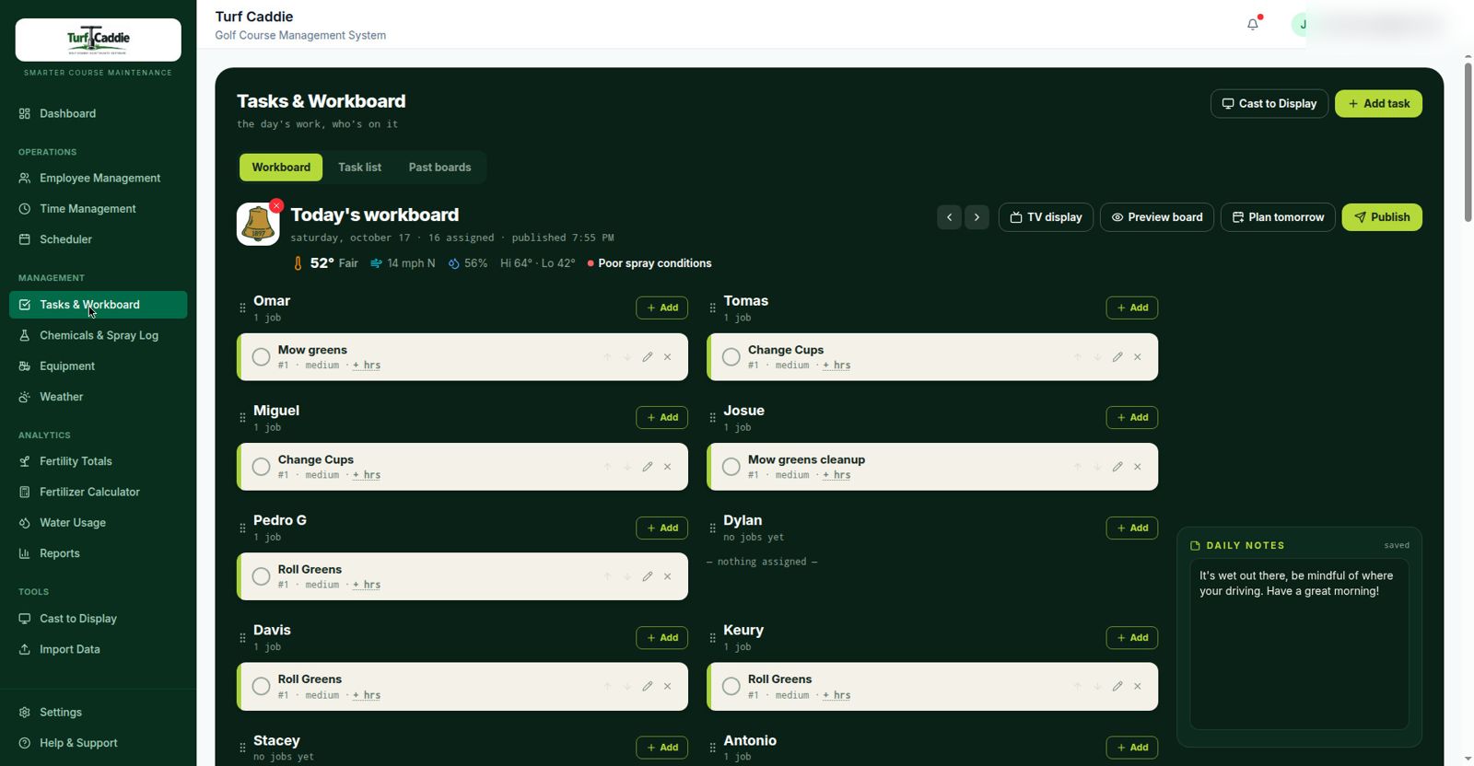Open the Fertilizer Calculator

pyautogui.click(x=99, y=492)
